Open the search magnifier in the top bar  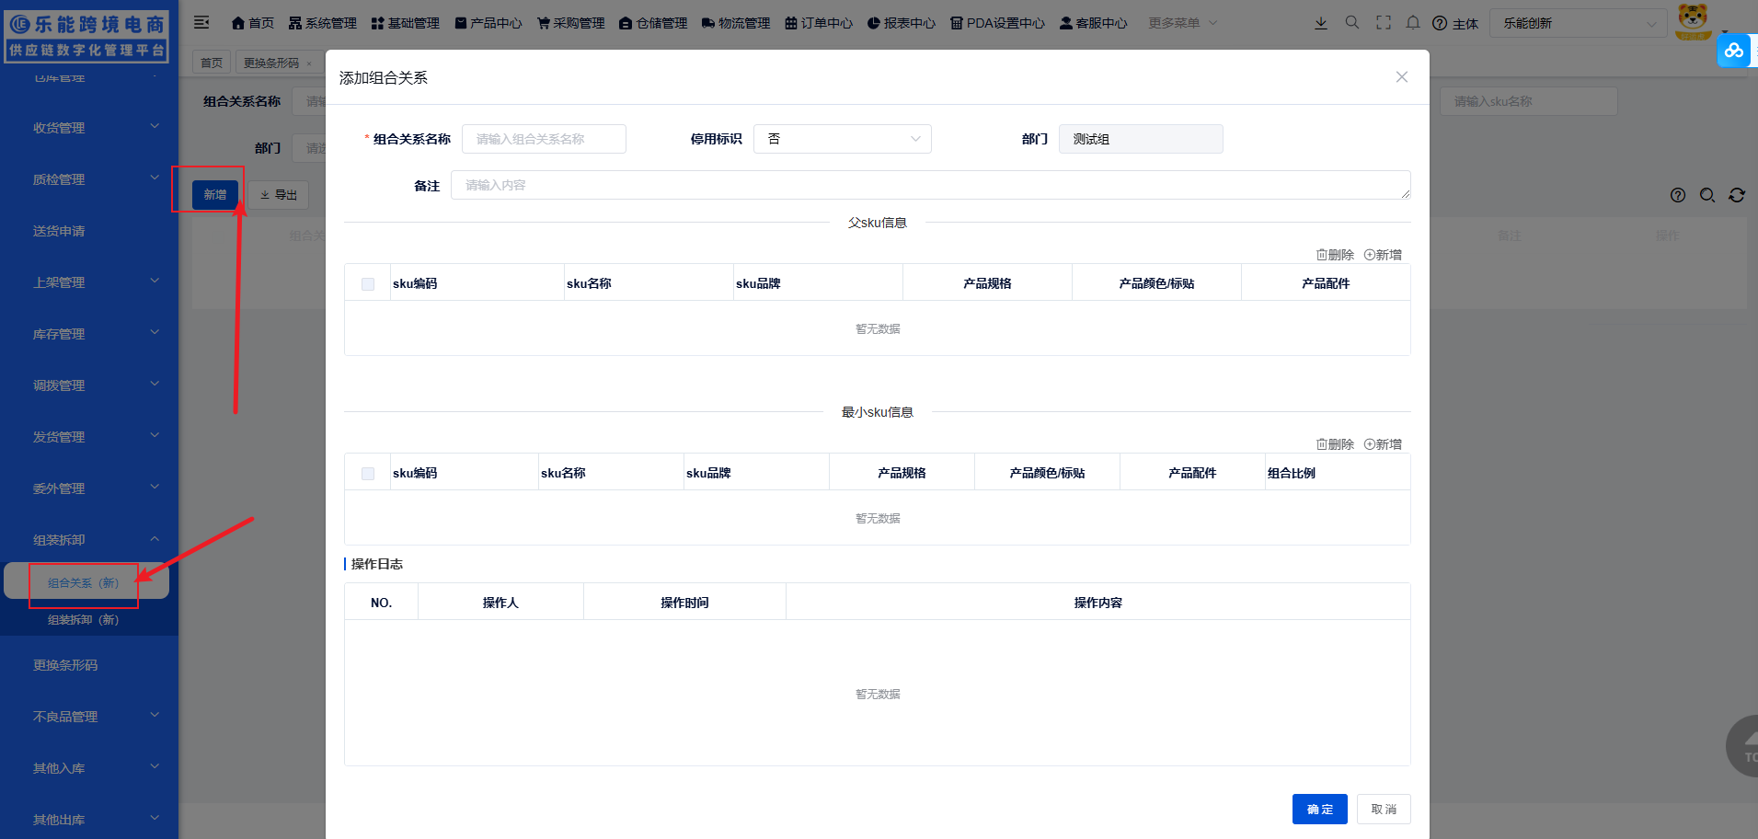pyautogui.click(x=1351, y=22)
